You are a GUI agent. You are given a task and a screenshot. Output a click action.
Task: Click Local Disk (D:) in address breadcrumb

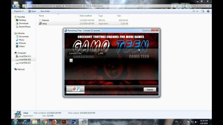(46, 6)
